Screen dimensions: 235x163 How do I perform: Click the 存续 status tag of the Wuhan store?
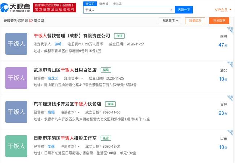click(106, 70)
